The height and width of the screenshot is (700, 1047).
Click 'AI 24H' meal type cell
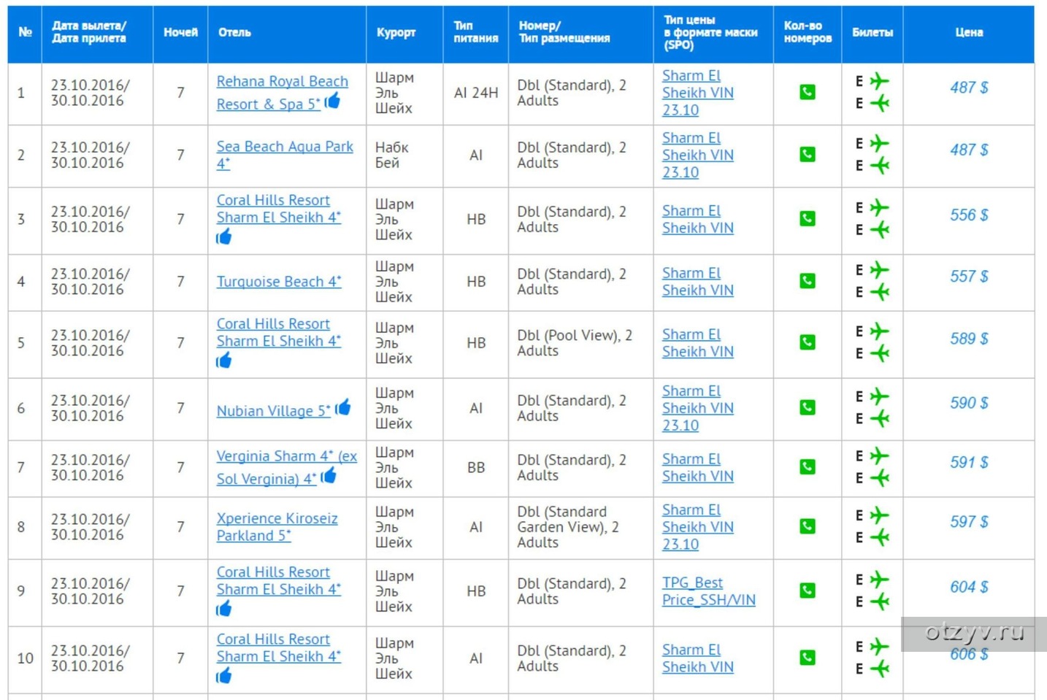(x=476, y=93)
